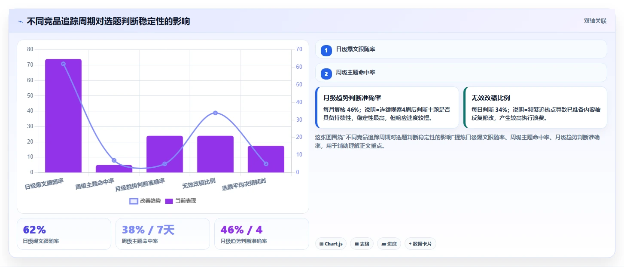Click the line point above 选题平均决策耗时
Screen dimensions: 624x267
point(266,164)
